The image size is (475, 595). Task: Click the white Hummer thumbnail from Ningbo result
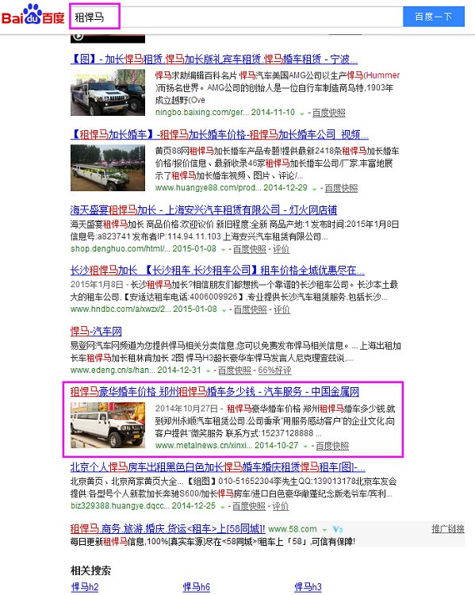coord(108,93)
